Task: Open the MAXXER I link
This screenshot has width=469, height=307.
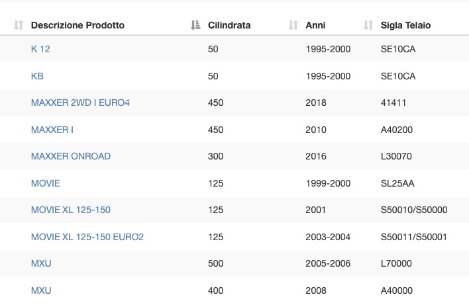Action: tap(52, 130)
